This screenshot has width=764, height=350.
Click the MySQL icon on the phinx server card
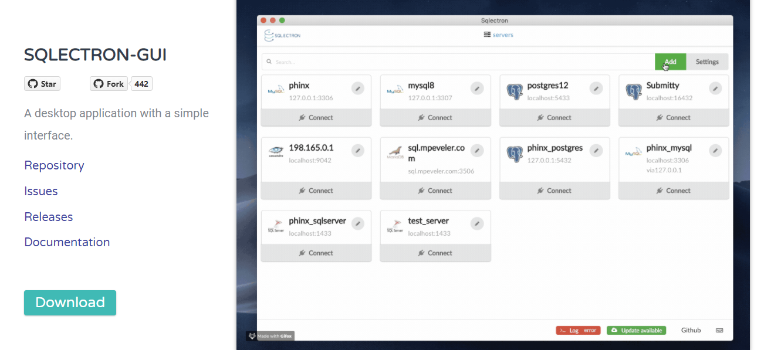pyautogui.click(x=276, y=89)
